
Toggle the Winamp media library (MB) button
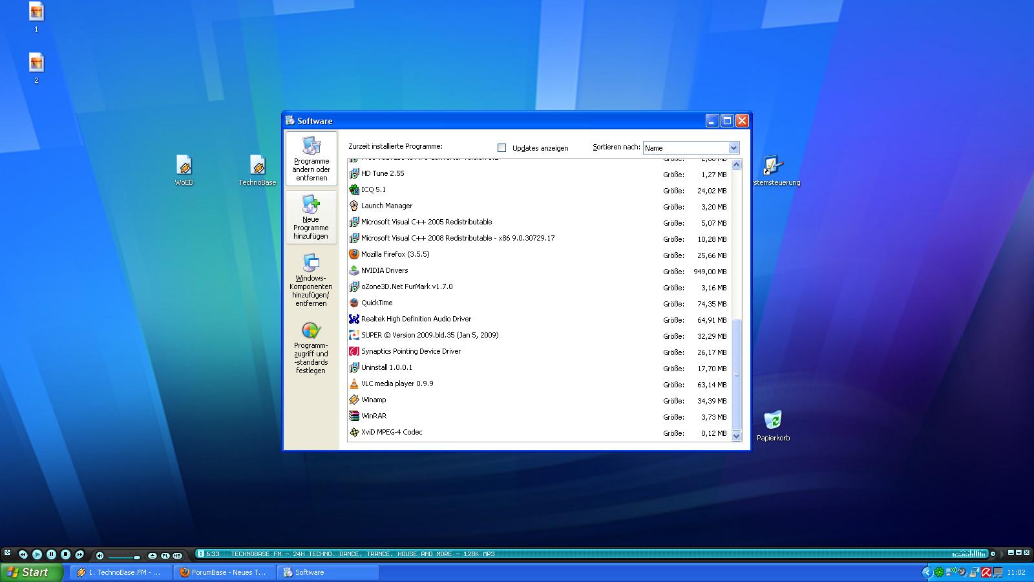(x=177, y=555)
